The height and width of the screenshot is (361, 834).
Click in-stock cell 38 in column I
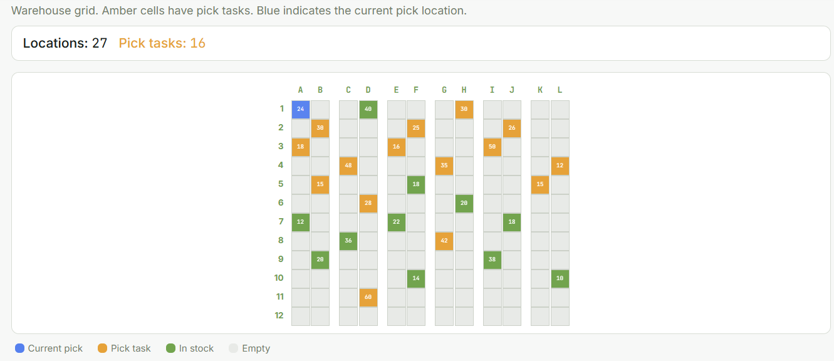493,260
